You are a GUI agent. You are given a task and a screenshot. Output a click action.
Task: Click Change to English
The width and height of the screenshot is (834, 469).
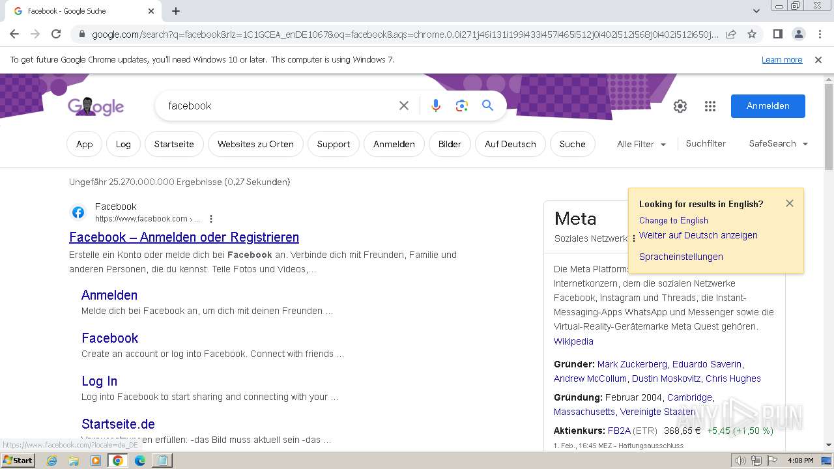point(673,220)
